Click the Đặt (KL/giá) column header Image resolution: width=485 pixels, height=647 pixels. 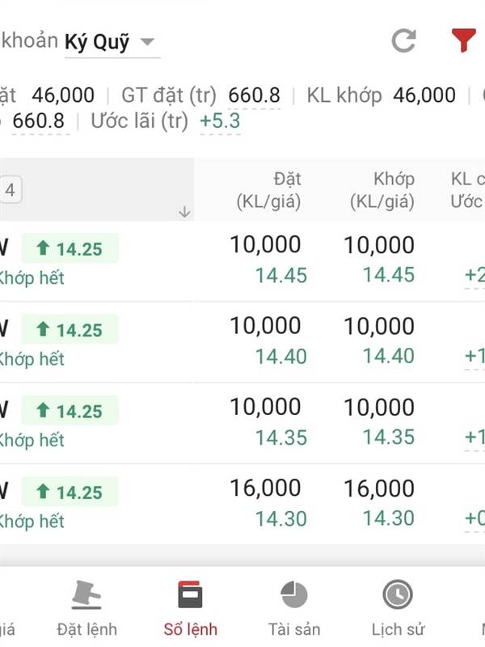click(x=269, y=190)
